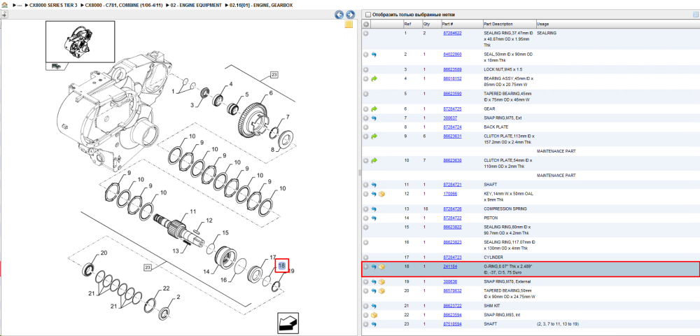Select callout 20 on the bearing in the diagram
700x336 pixels.
coord(104,253)
